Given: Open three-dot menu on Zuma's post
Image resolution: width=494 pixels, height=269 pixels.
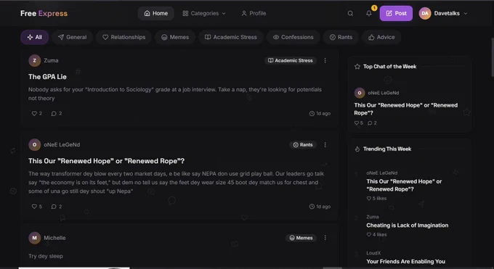Looking at the screenshot, I should point(325,60).
